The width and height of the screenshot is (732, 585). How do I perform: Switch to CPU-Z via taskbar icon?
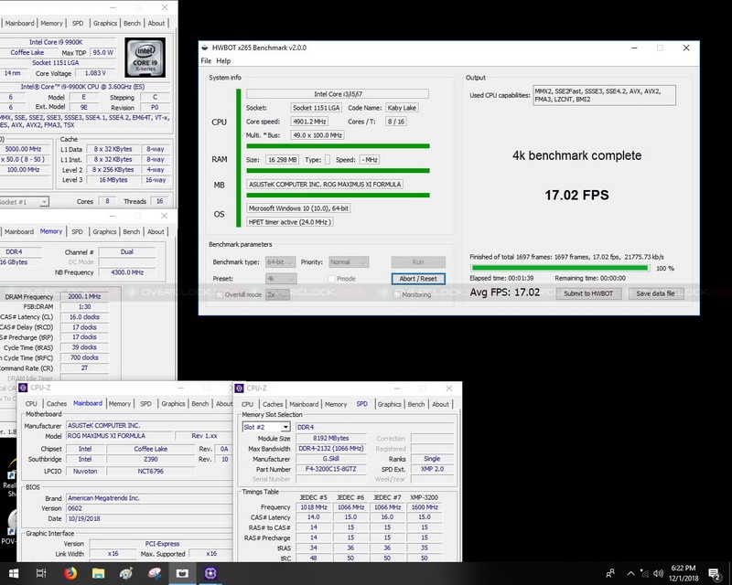tap(210, 573)
